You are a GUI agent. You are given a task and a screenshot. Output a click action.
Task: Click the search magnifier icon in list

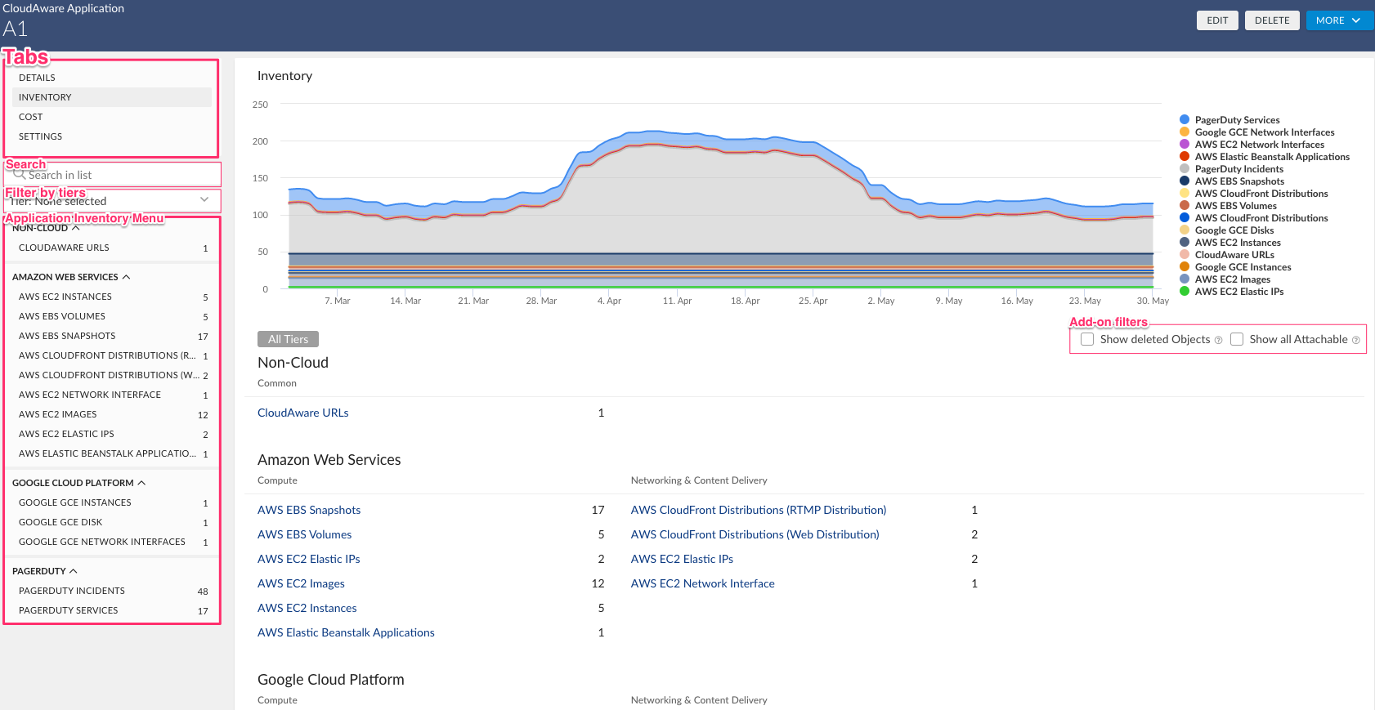tap(20, 174)
